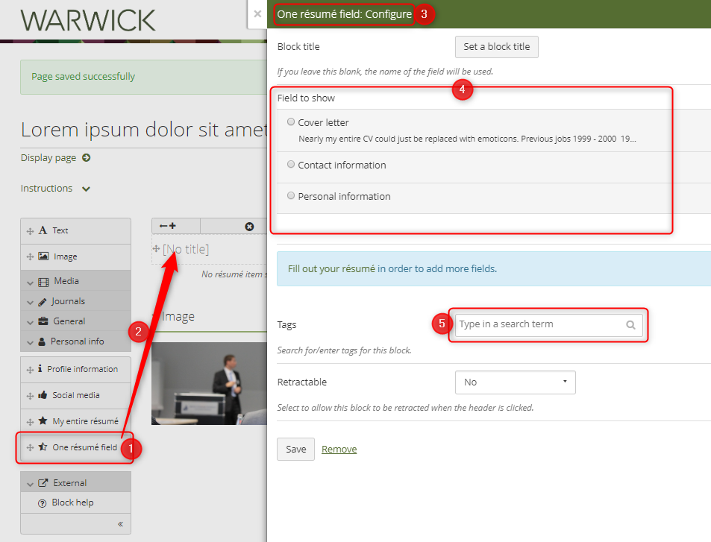
Task: Click the Display page arrow icon
Action: pyautogui.click(x=86, y=158)
